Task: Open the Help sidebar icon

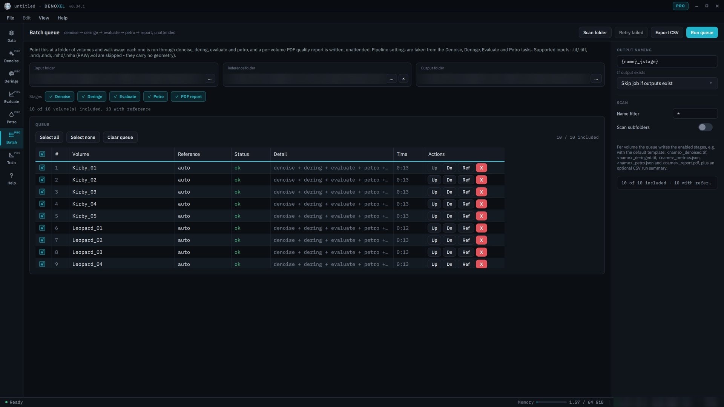Action: coord(11,179)
